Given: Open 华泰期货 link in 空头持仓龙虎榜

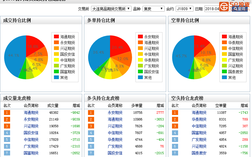Looking at the screenshot, I should pos(199,119).
